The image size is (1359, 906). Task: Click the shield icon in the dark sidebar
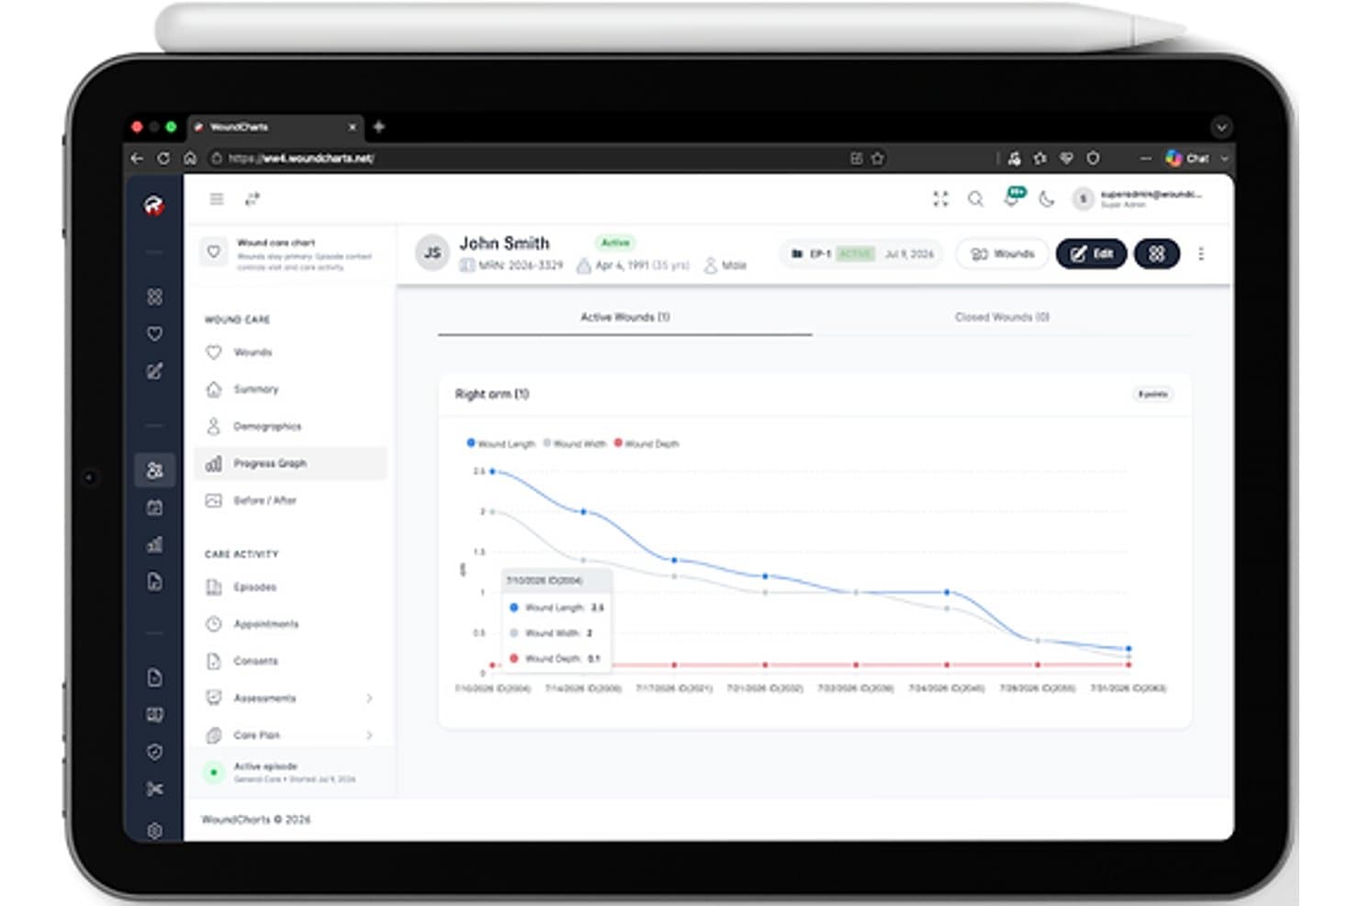pos(154,752)
